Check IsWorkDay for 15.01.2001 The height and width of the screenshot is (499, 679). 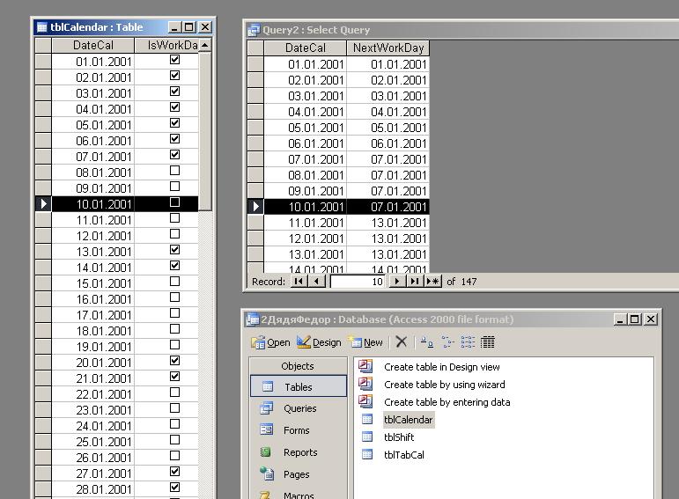pos(174,282)
